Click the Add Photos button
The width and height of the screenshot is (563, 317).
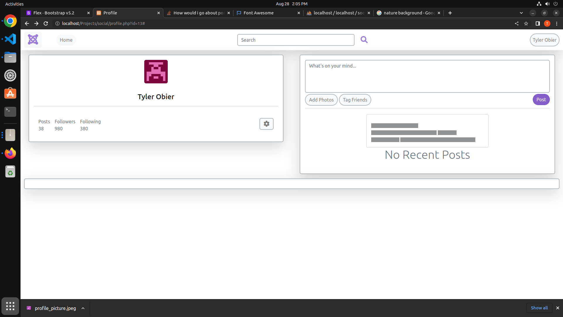321,100
